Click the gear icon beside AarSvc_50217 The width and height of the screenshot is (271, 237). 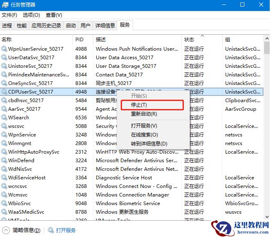click(x=4, y=109)
